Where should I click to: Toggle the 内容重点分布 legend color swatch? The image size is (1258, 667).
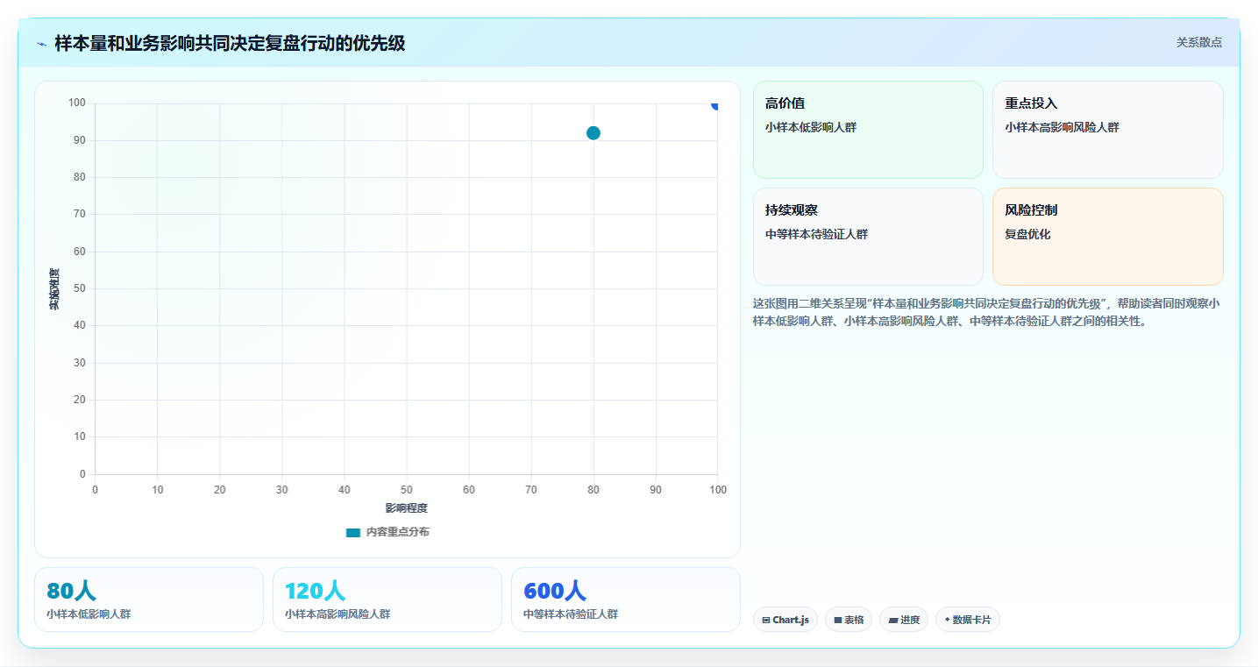353,532
